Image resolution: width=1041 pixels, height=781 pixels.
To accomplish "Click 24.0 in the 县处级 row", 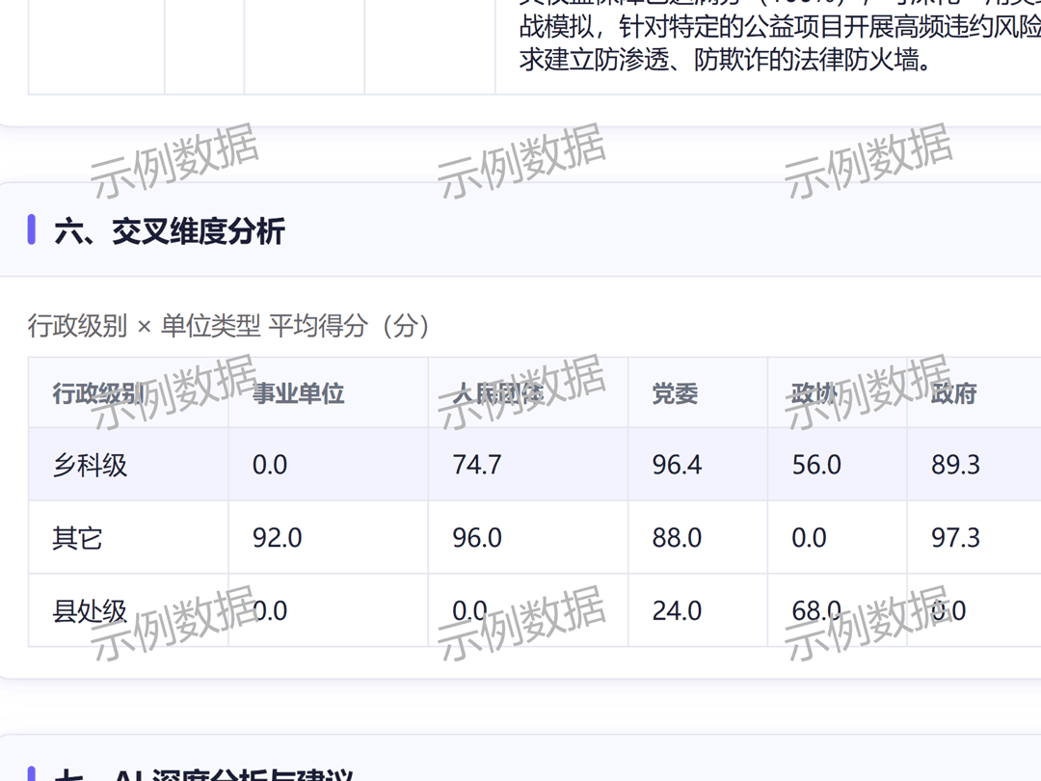I will pyautogui.click(x=677, y=611).
